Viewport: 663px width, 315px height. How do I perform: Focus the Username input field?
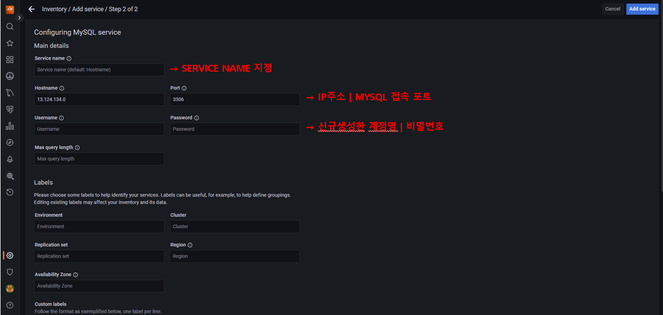pyautogui.click(x=99, y=129)
